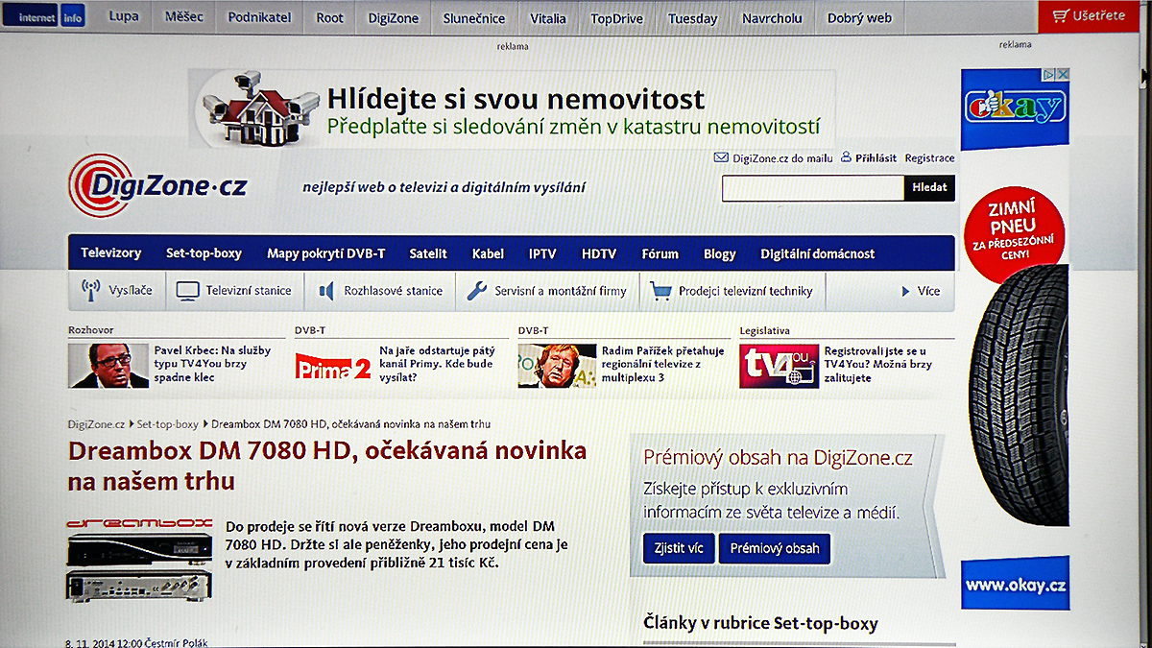Open the Dreambox device image
Screen dimensions: 1152x648
pos(139,560)
